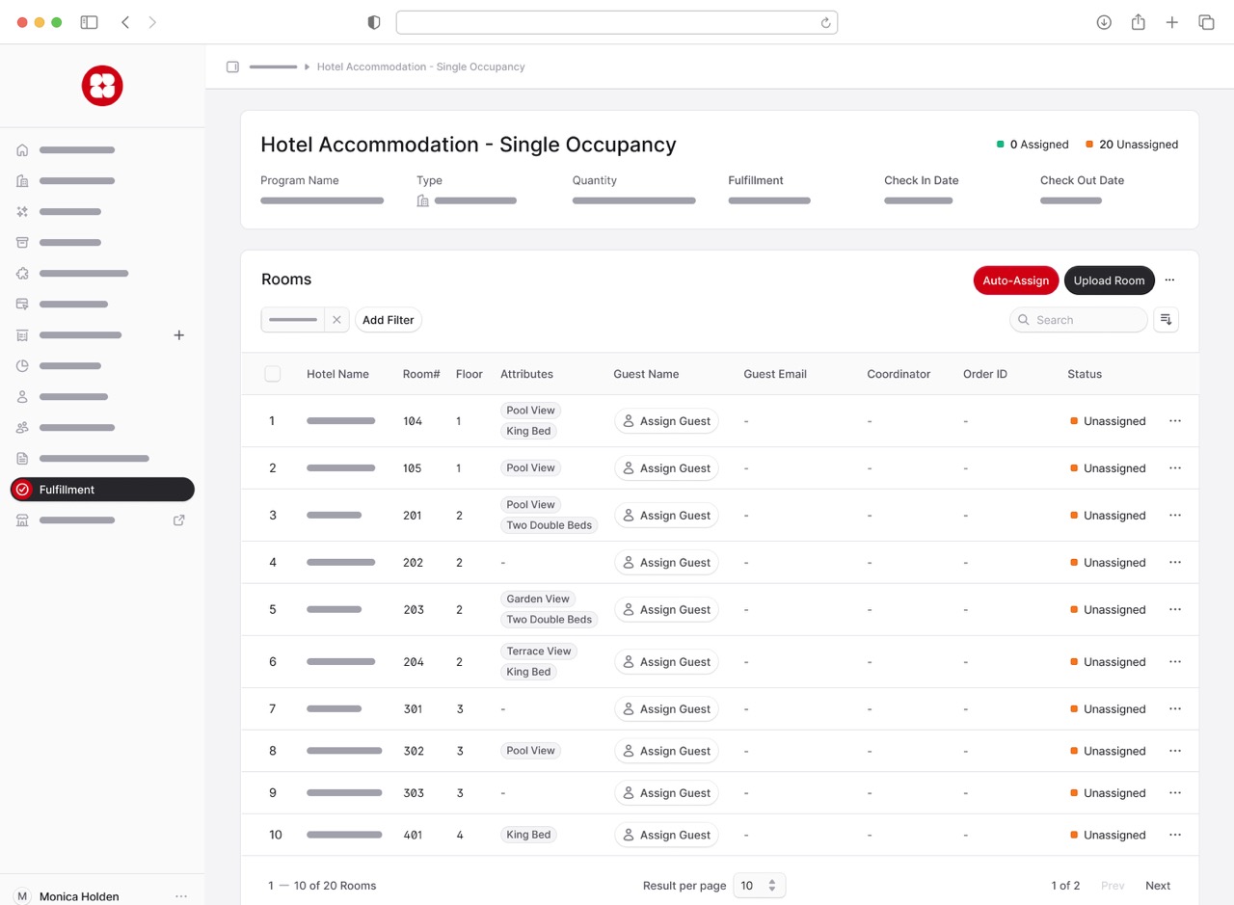Open the Result per page dropdown
The image size is (1234, 905).
pyautogui.click(x=759, y=886)
